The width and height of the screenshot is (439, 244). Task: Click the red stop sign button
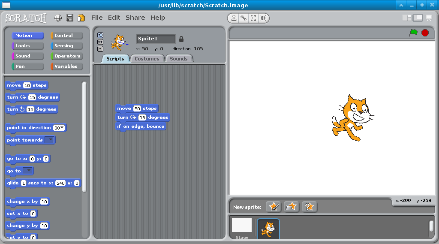pyautogui.click(x=425, y=33)
